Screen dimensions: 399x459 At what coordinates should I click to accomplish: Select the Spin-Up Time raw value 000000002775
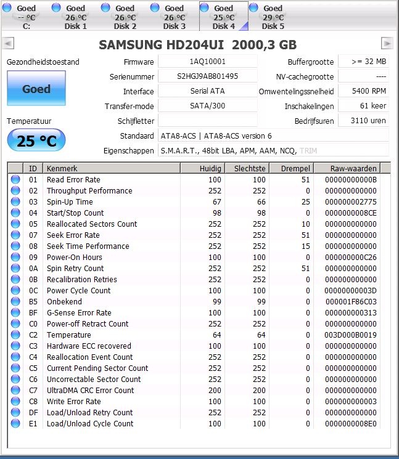[351, 201]
